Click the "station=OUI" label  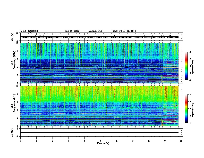pyautogui.click(x=95, y=31)
